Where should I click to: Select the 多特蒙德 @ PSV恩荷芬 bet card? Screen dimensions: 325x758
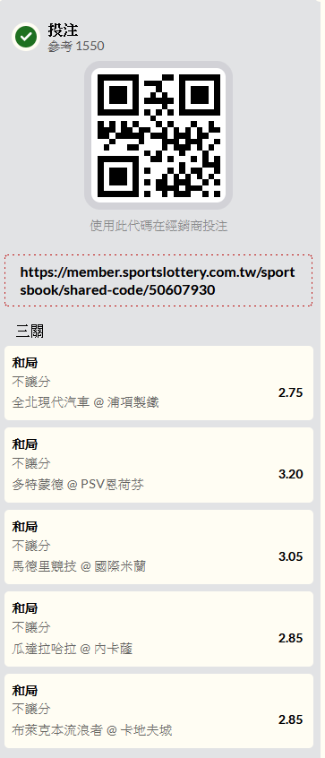point(158,465)
